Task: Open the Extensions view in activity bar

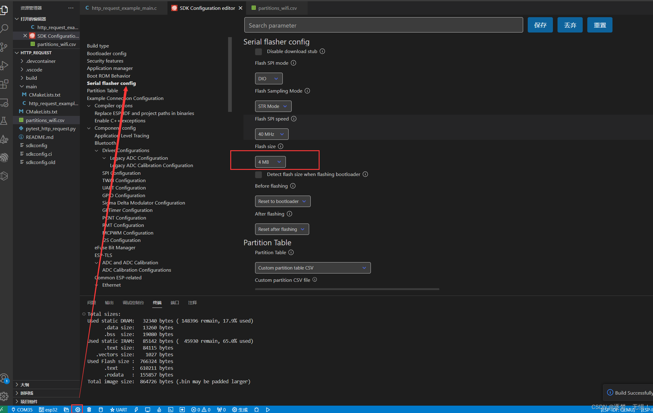Action: click(x=4, y=84)
